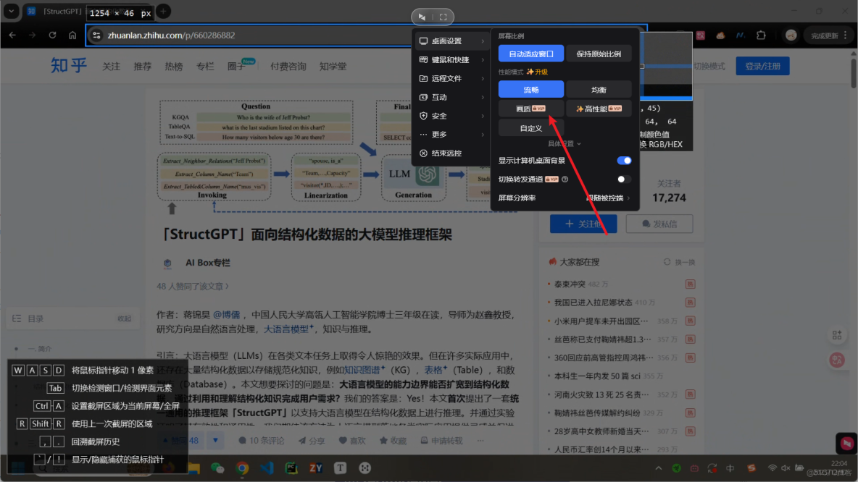Enable the 切换转发通道 switch
The image size is (858, 482).
pos(624,178)
